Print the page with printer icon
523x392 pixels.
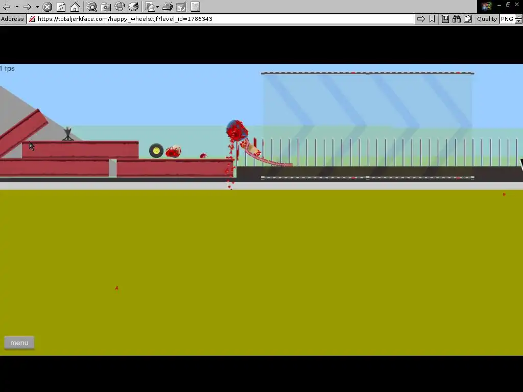pos(168,7)
